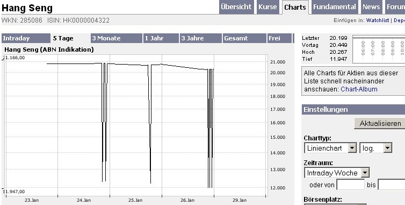Click the mini intraday chart thumbnail

(x=379, y=49)
